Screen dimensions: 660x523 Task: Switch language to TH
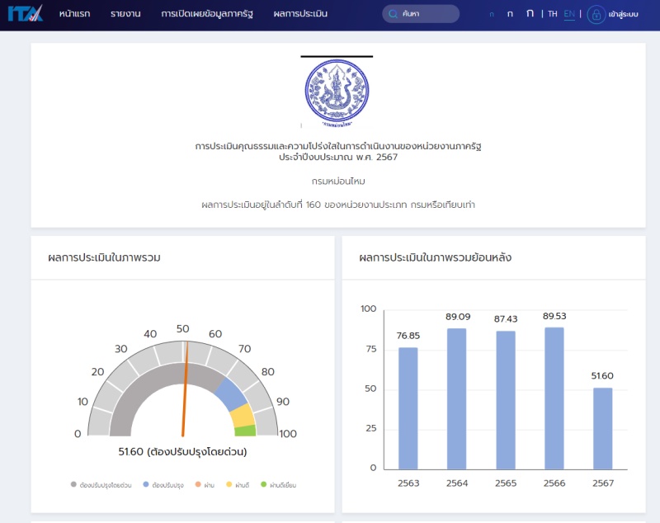pyautogui.click(x=553, y=14)
